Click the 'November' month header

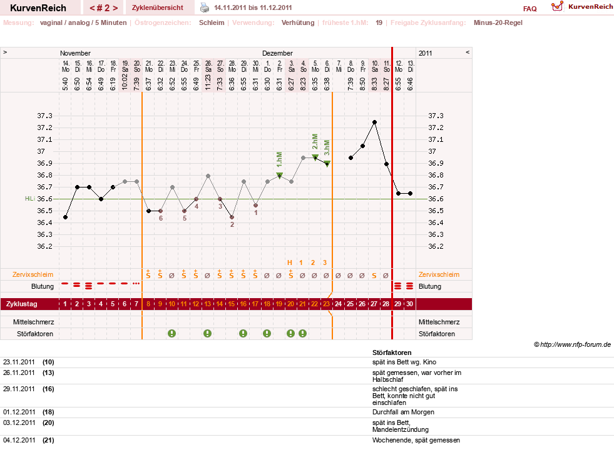point(75,53)
